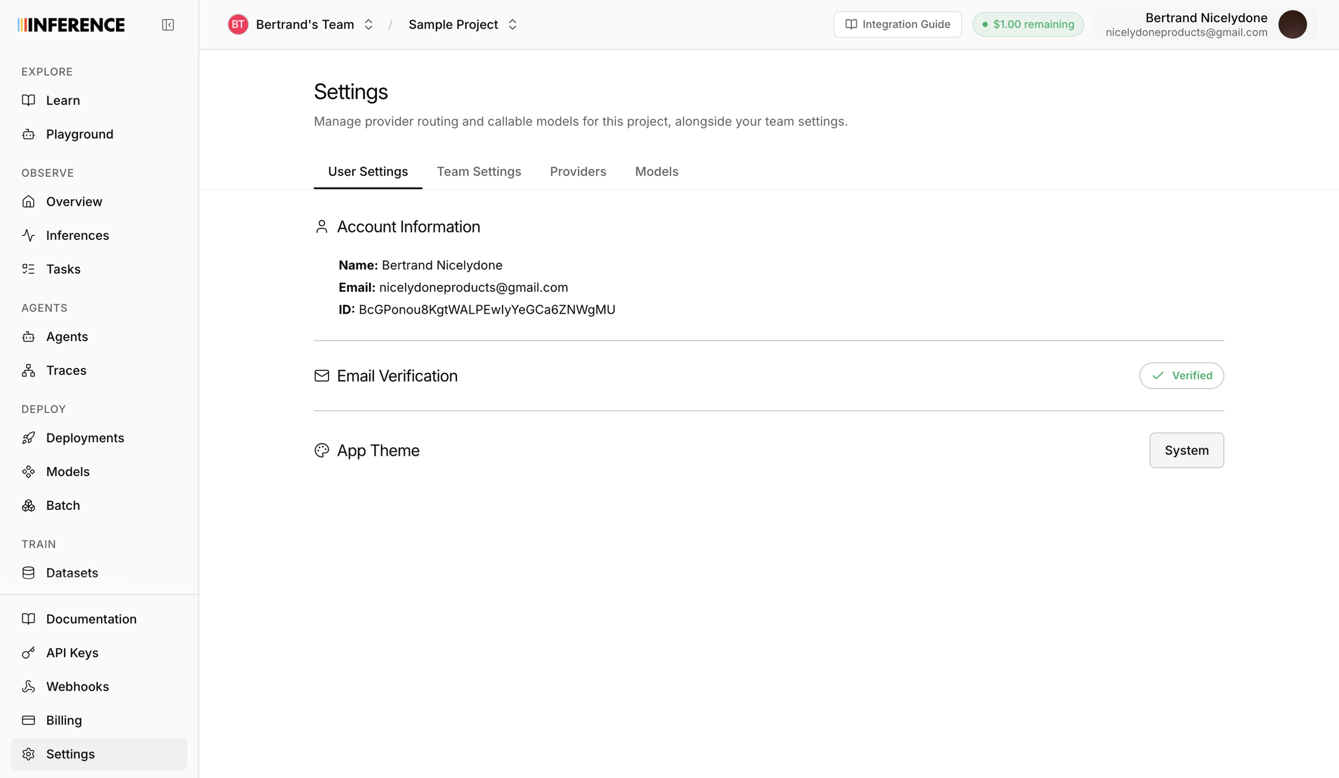This screenshot has height=778, width=1339.
Task: Click the user profile avatar
Action: coord(1293,25)
